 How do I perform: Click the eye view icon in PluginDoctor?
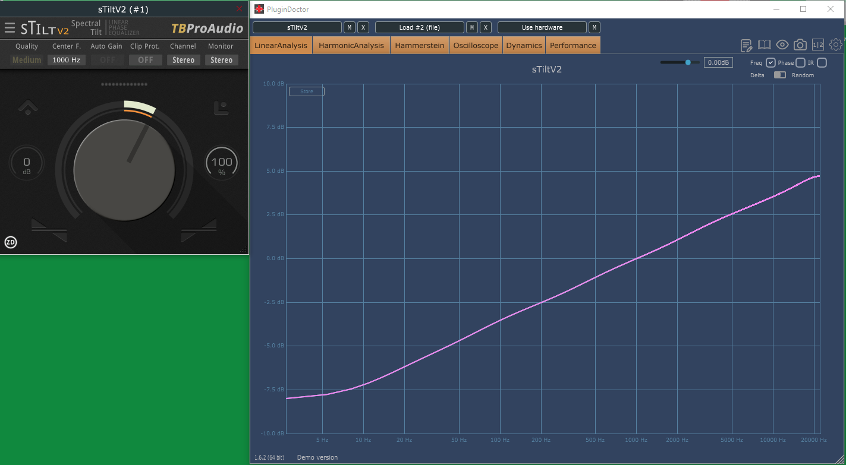[782, 45]
